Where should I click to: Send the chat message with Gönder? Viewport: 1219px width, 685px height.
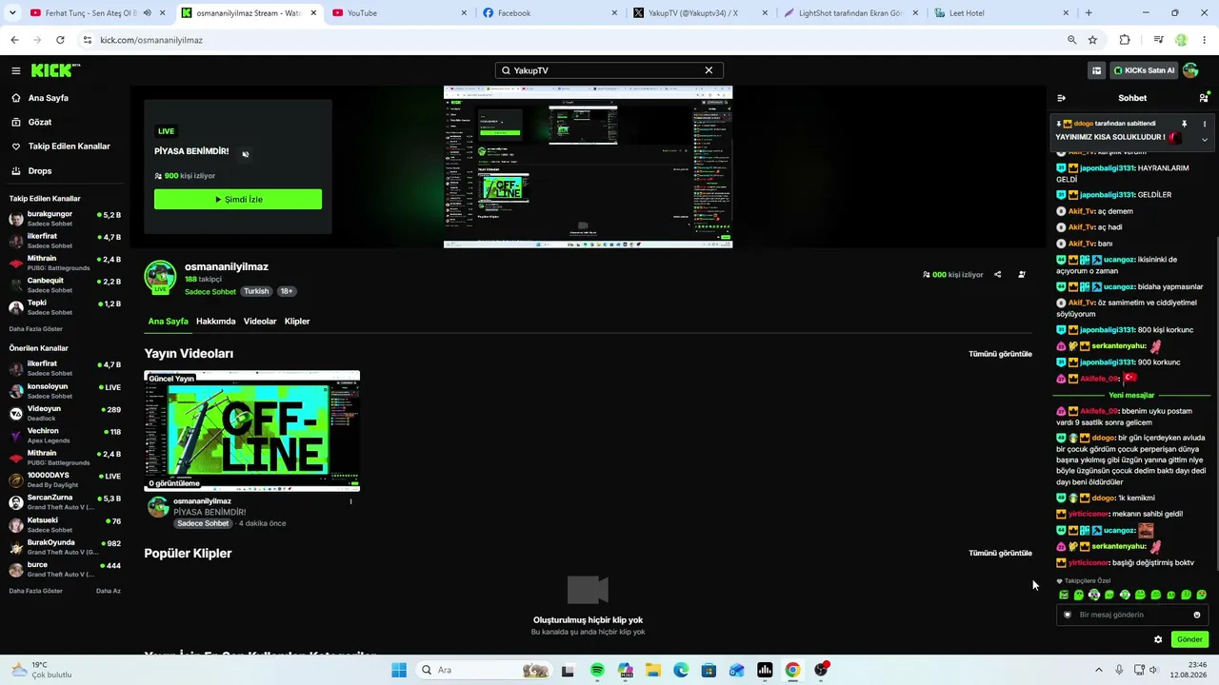tap(1189, 639)
